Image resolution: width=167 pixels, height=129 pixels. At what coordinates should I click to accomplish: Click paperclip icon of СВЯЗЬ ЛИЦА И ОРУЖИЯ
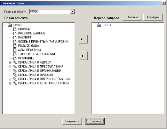point(15,75)
